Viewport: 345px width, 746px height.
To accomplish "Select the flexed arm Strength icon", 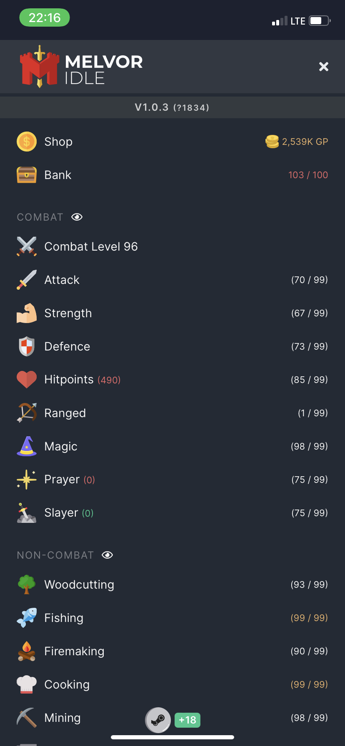I will [26, 313].
